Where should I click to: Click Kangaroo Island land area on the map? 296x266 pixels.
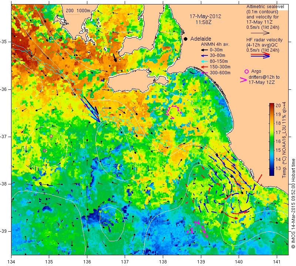point(130,81)
